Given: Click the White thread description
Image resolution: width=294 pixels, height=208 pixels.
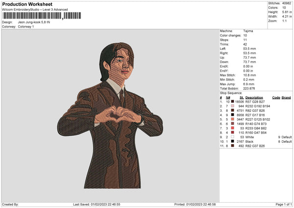Looking at the screenshot, I should click(x=249, y=137).
